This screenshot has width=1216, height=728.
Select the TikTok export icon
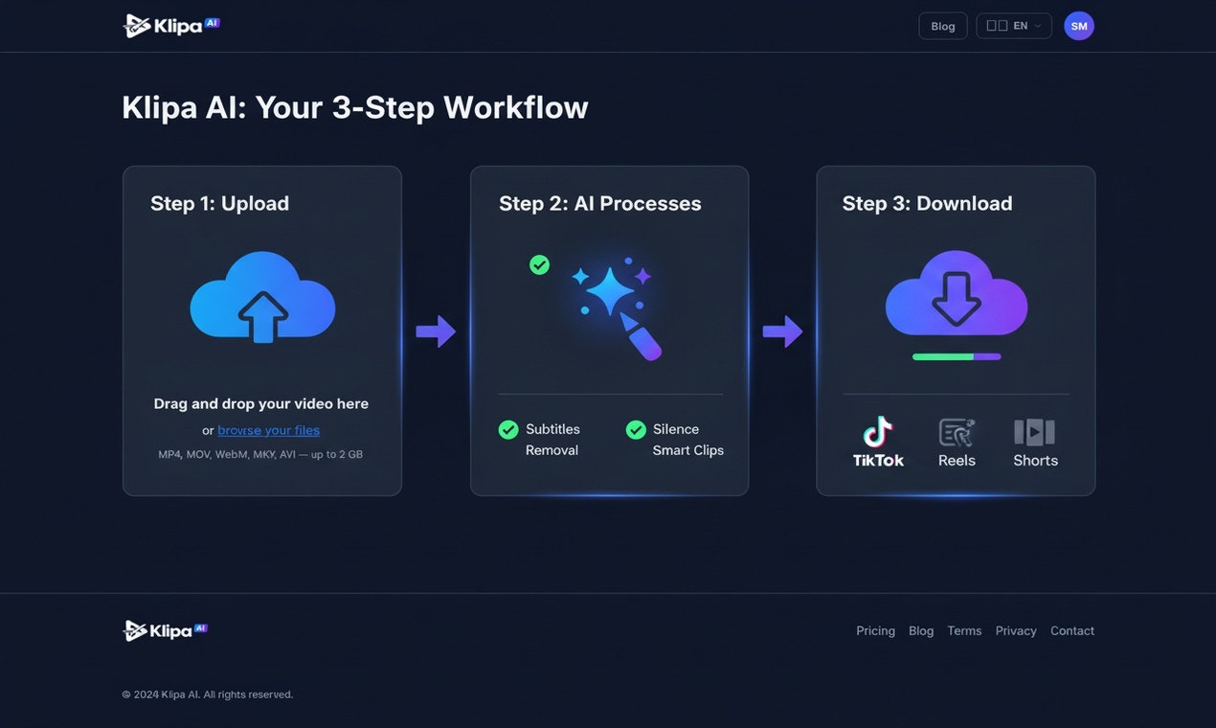pyautogui.click(x=878, y=433)
